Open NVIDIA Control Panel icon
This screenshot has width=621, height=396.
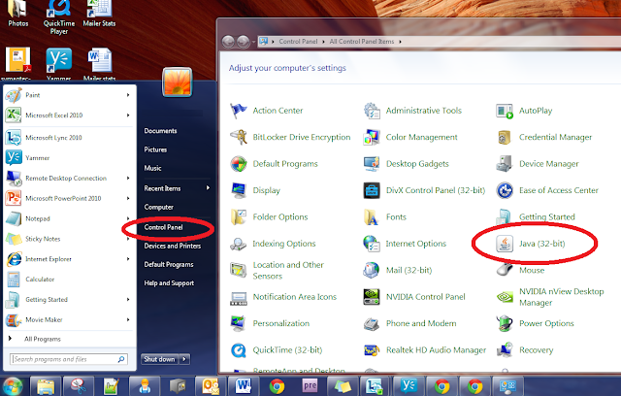point(372,297)
